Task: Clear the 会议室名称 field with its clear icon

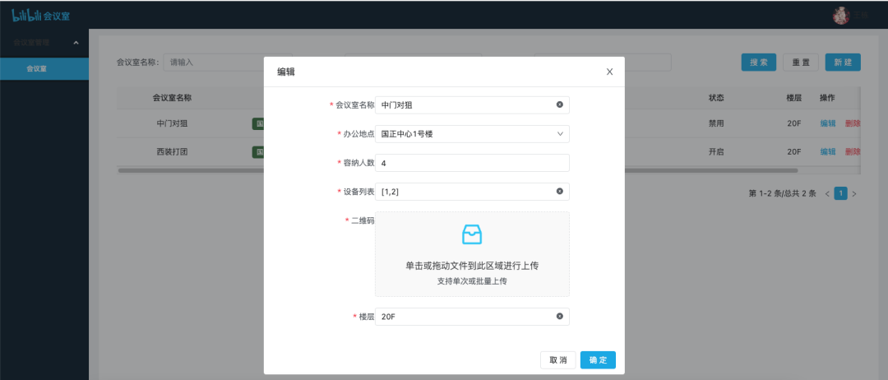Action: [560, 104]
